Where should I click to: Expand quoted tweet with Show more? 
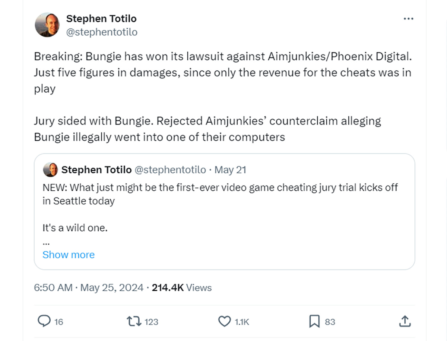coord(69,255)
